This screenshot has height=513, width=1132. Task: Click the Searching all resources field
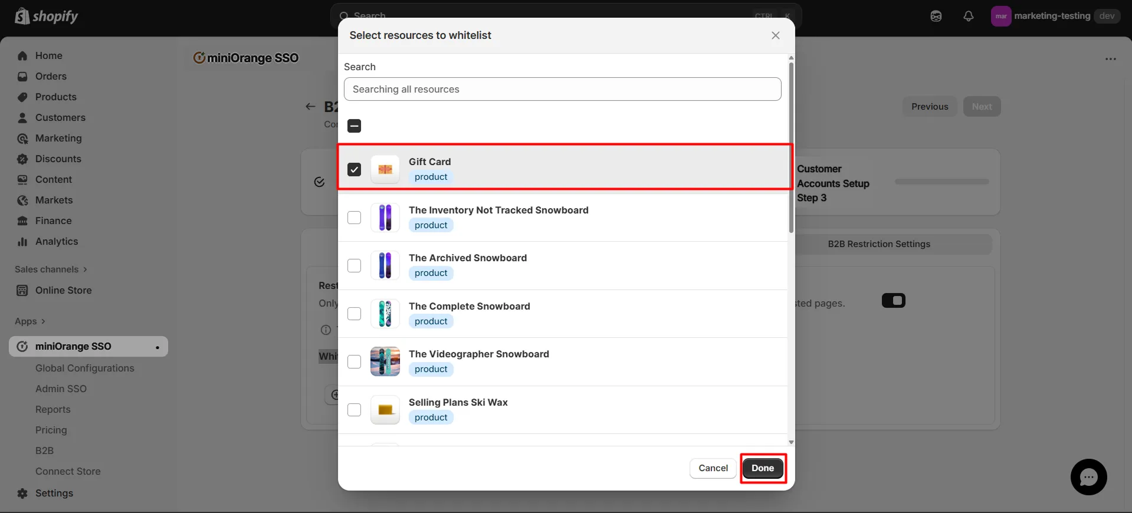[562, 89]
